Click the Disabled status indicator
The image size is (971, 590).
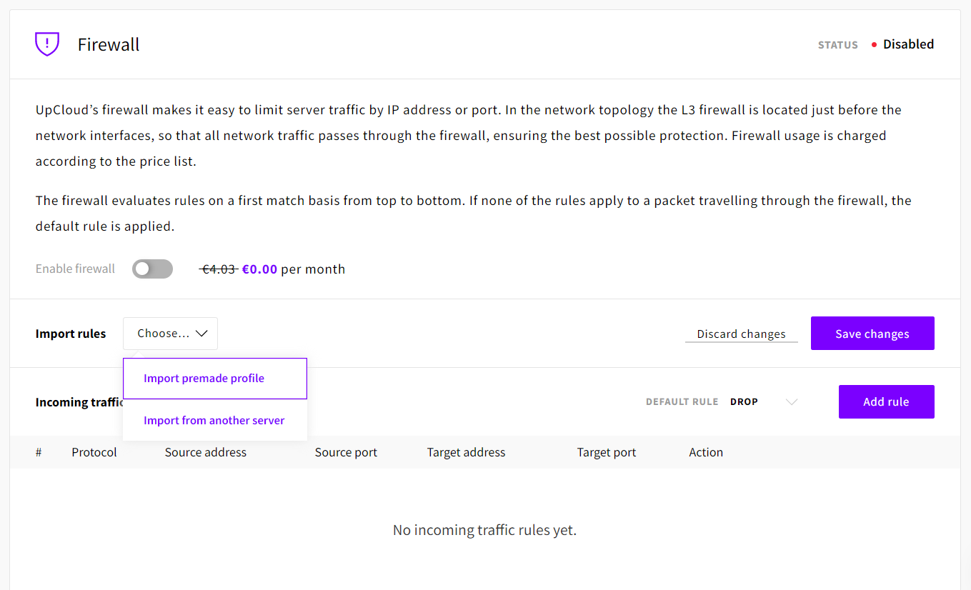pos(902,44)
